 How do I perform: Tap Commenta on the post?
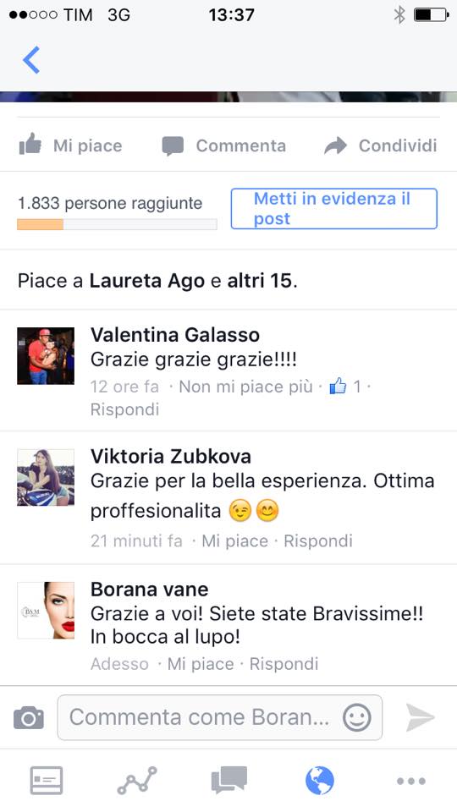pyautogui.click(x=223, y=146)
